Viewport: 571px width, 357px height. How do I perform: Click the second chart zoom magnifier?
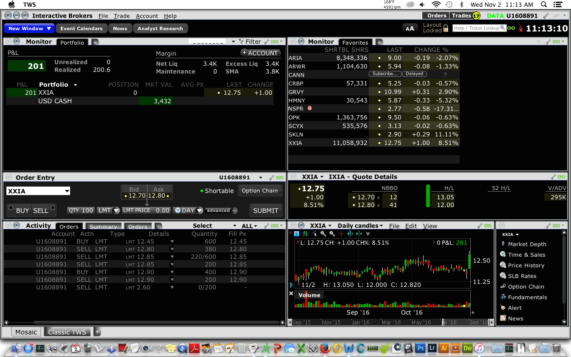[x=332, y=234]
